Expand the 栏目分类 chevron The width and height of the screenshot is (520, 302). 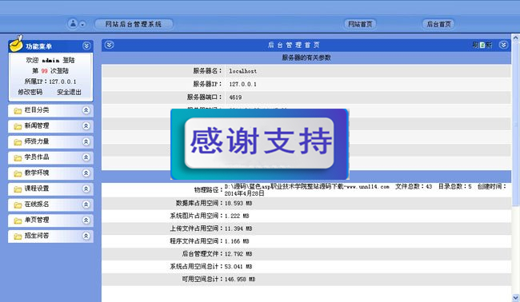86,110
